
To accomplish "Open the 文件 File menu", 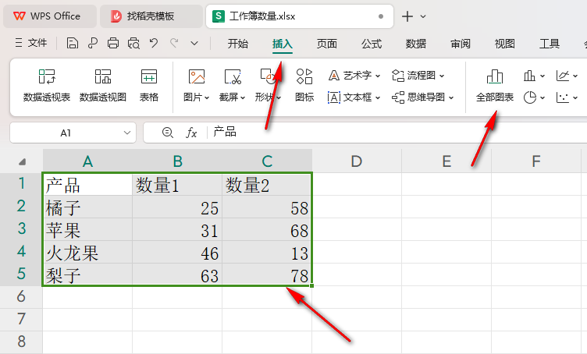I will coord(31,44).
